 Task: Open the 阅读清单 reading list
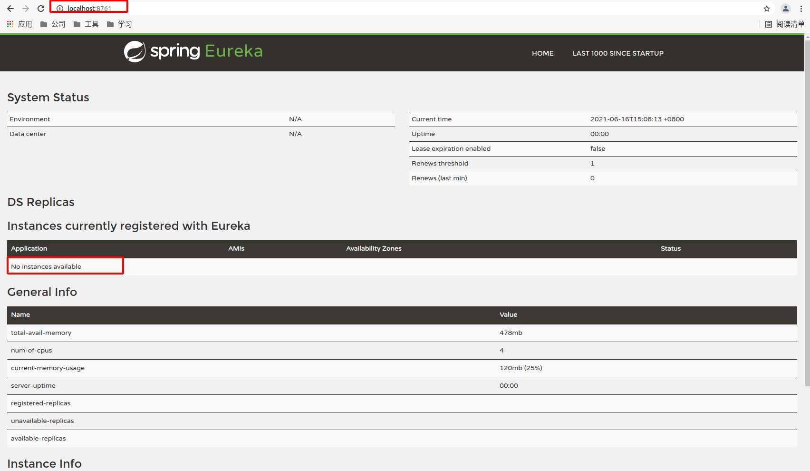(x=785, y=24)
